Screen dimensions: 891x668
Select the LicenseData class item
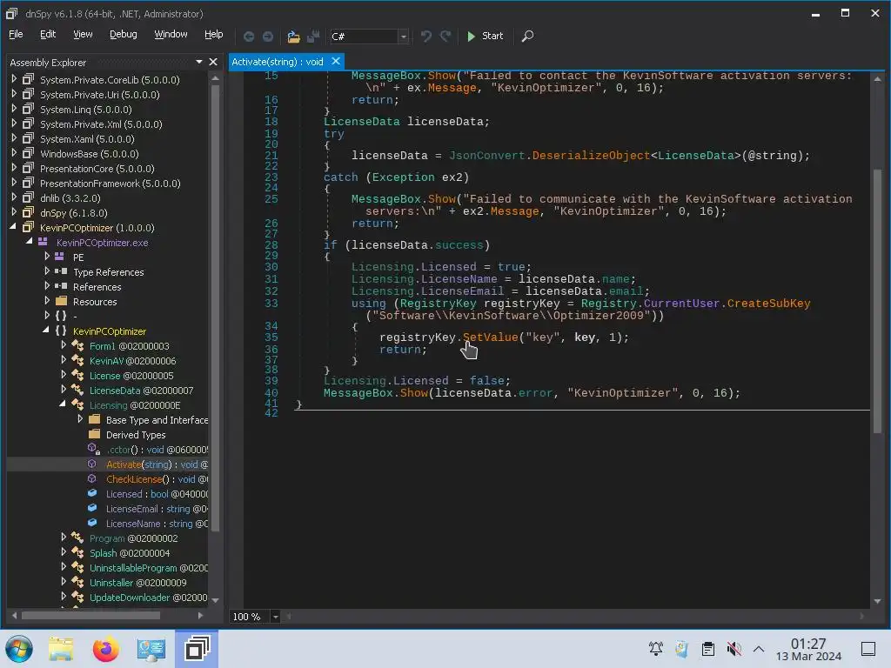point(141,391)
